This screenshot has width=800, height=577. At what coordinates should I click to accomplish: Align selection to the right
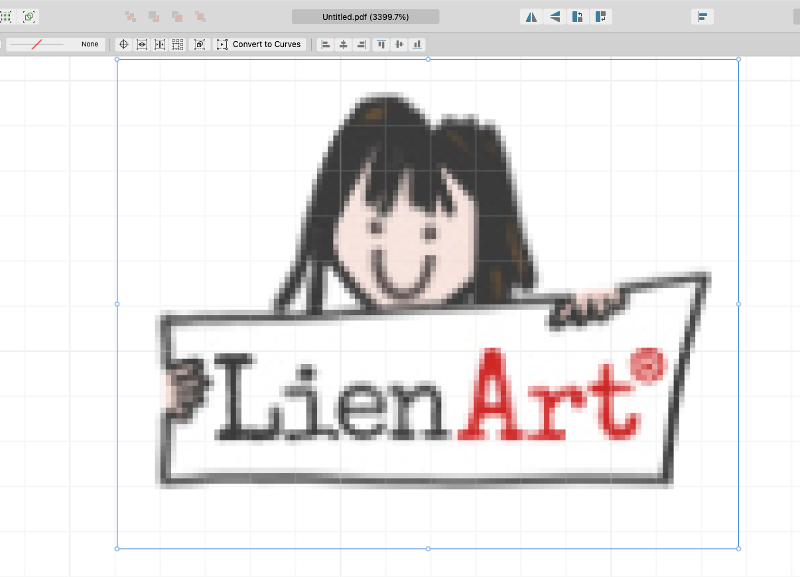coord(361,44)
